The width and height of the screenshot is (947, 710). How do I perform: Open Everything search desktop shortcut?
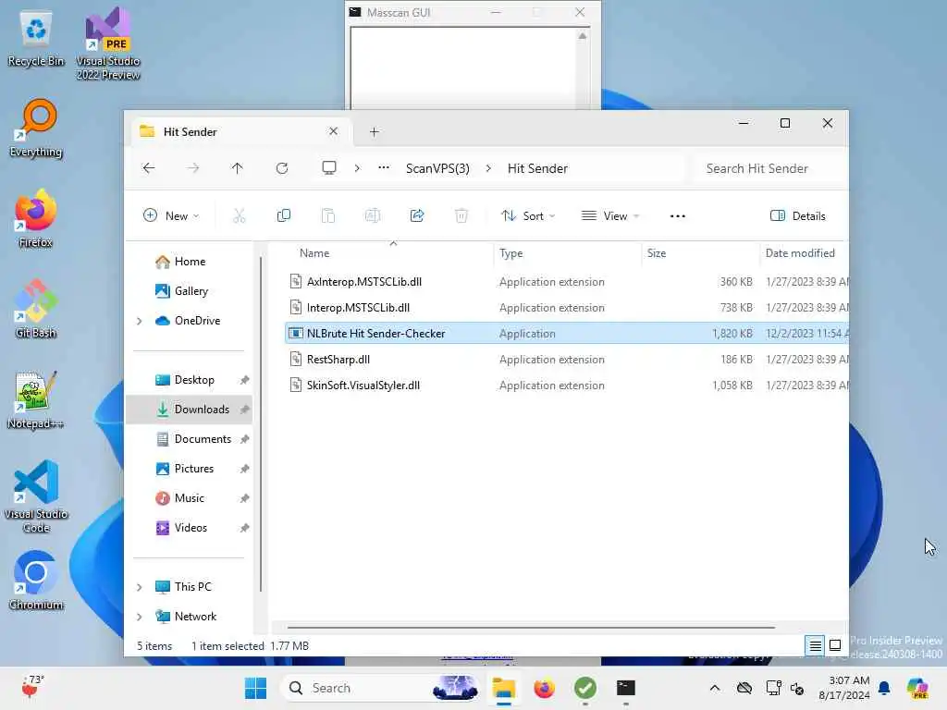click(36, 128)
